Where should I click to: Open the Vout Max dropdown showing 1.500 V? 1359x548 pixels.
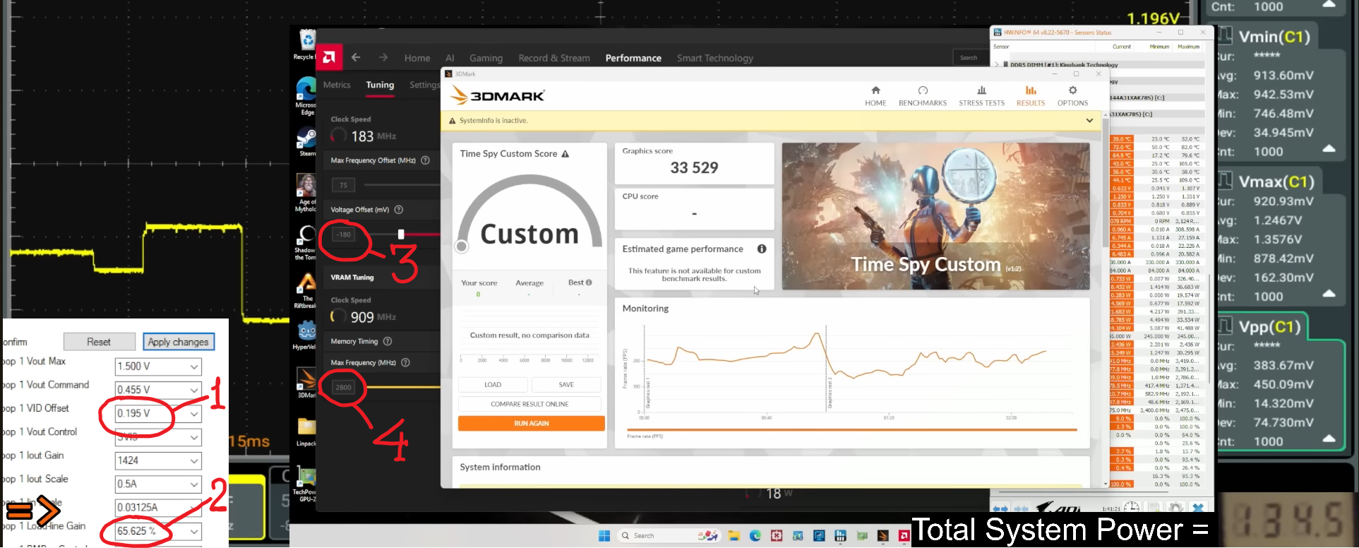(158, 367)
